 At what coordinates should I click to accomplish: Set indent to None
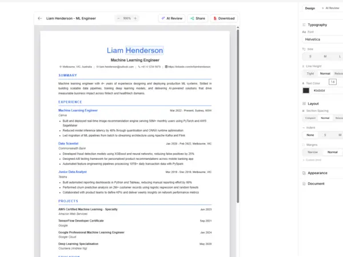coord(310,135)
